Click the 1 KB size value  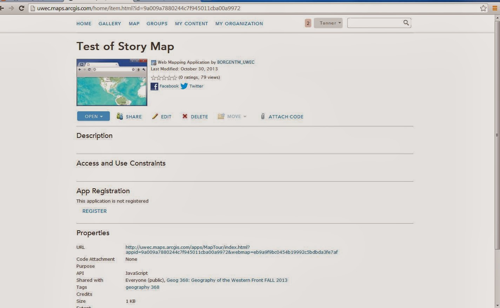[131, 301]
